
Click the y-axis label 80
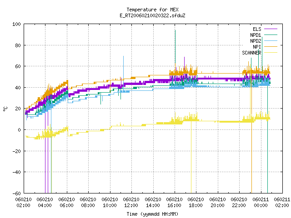click(x=18, y=45)
